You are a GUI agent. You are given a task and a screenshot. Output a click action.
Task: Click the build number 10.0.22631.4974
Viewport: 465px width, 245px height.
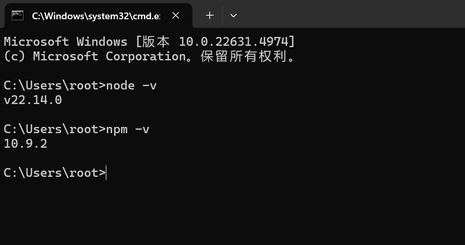pyautogui.click(x=234, y=42)
